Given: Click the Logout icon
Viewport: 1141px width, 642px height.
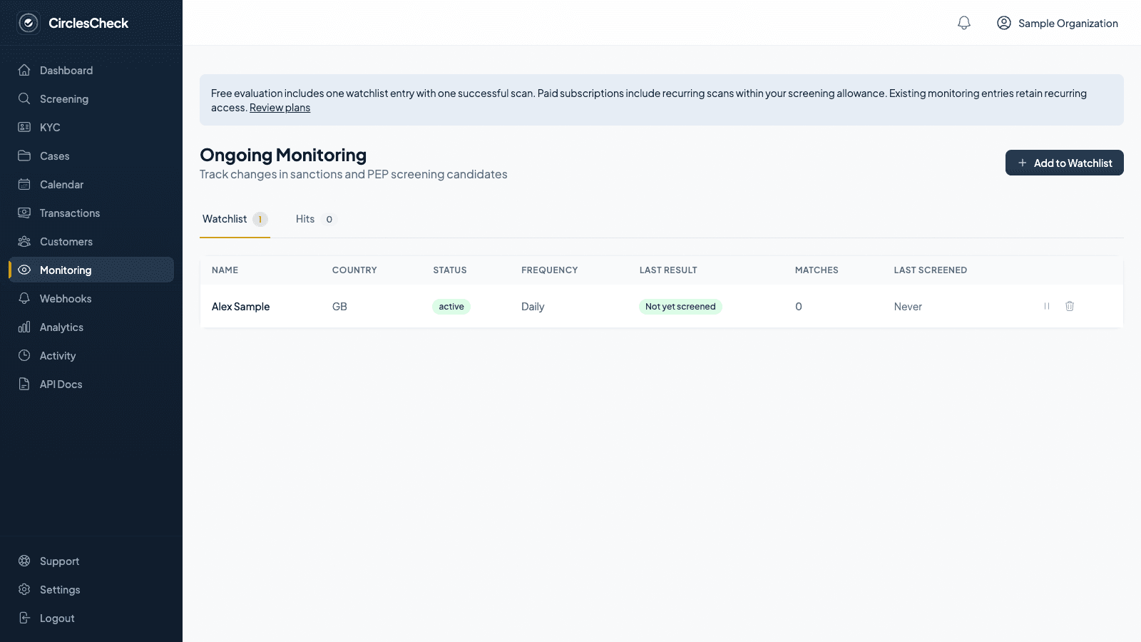Looking at the screenshot, I should click(24, 618).
